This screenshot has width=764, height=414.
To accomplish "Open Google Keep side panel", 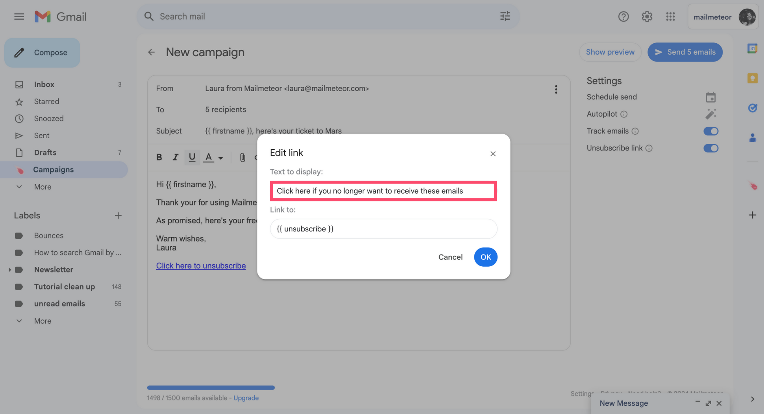I will point(752,78).
